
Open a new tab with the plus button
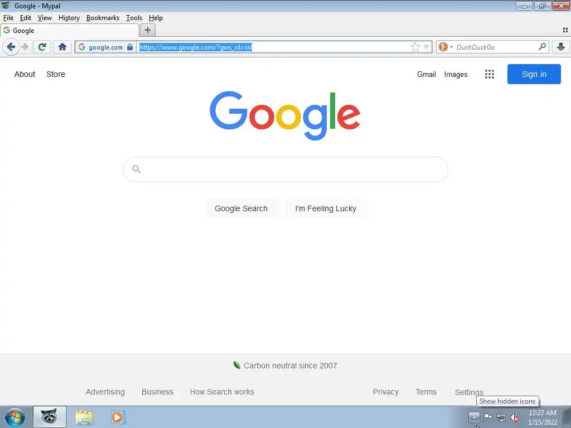[x=147, y=30]
